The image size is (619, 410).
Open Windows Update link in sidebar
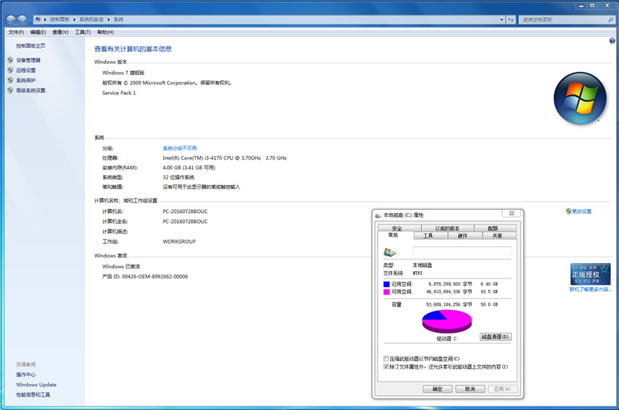(x=37, y=385)
